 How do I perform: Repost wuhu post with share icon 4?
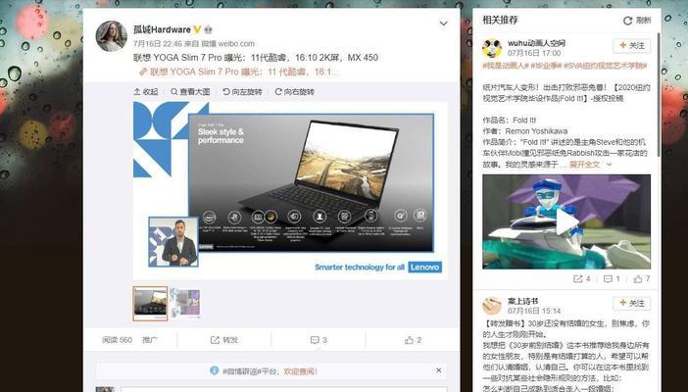click(582, 278)
